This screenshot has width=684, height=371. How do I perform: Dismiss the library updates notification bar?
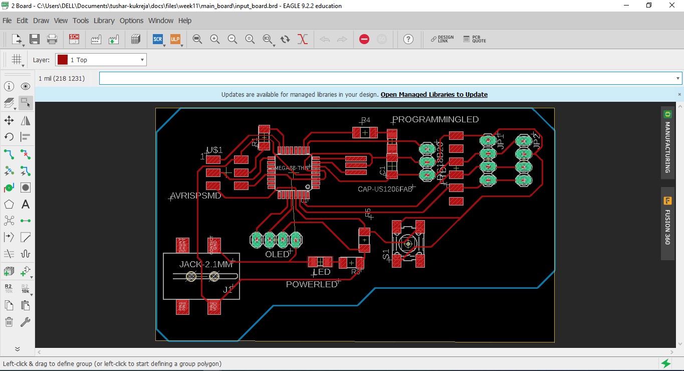pyautogui.click(x=679, y=94)
